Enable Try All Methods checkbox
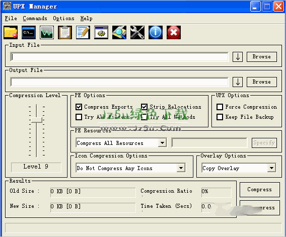 [144, 117]
